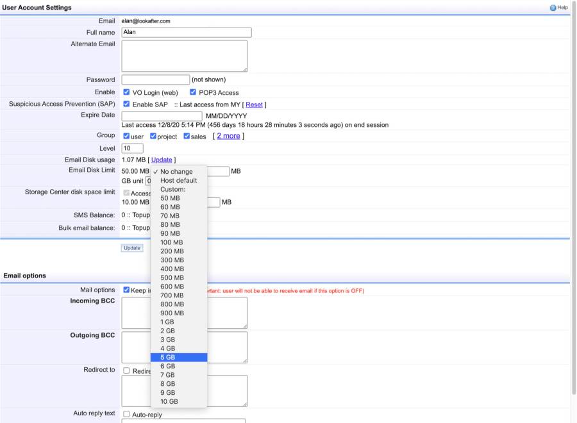Click the Reset link for SAP

pyautogui.click(x=254, y=104)
